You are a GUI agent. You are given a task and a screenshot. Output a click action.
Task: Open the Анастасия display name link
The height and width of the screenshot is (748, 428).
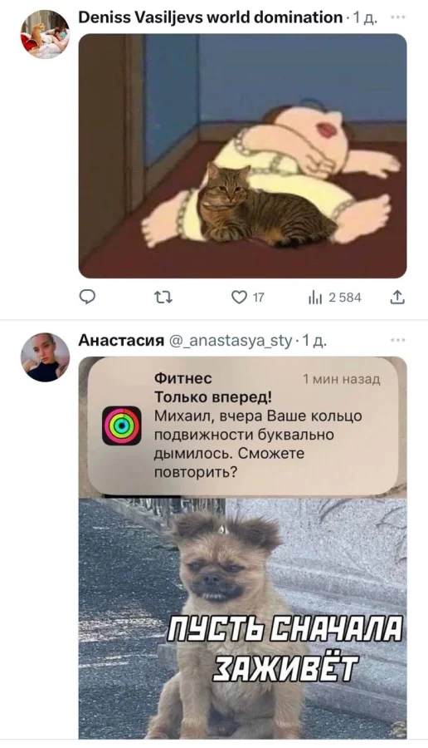pos(121,340)
